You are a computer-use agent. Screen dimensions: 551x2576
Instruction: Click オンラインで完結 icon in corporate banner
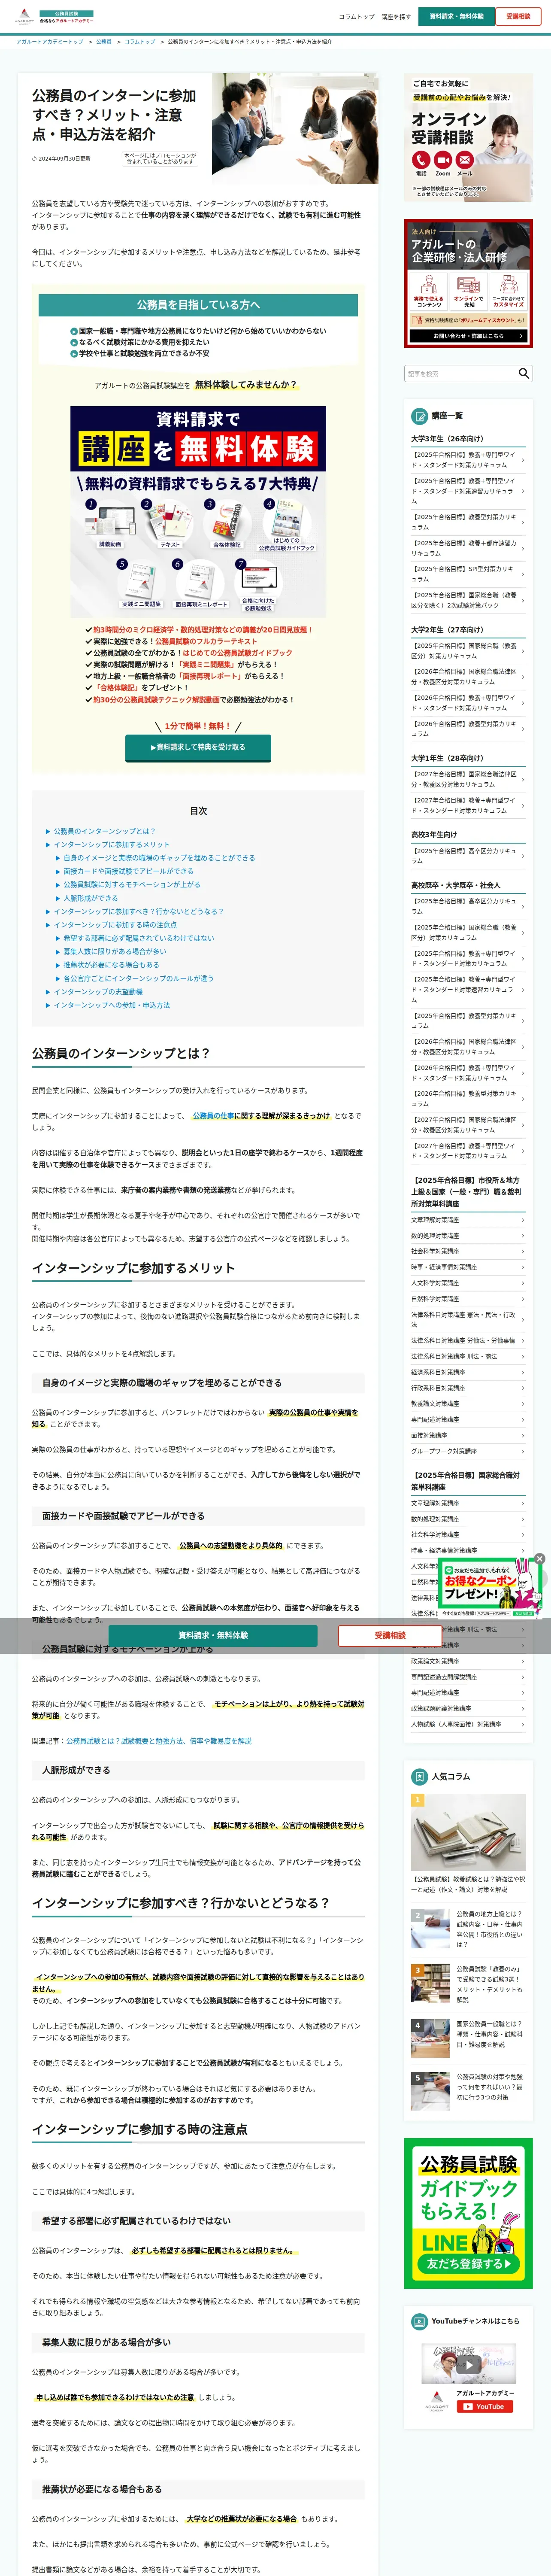pyautogui.click(x=468, y=285)
